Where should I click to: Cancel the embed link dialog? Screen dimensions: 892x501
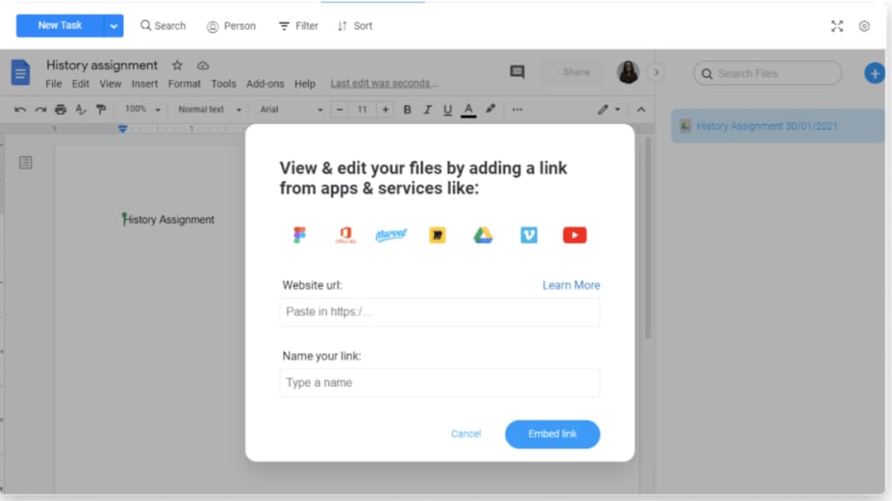[x=466, y=434]
